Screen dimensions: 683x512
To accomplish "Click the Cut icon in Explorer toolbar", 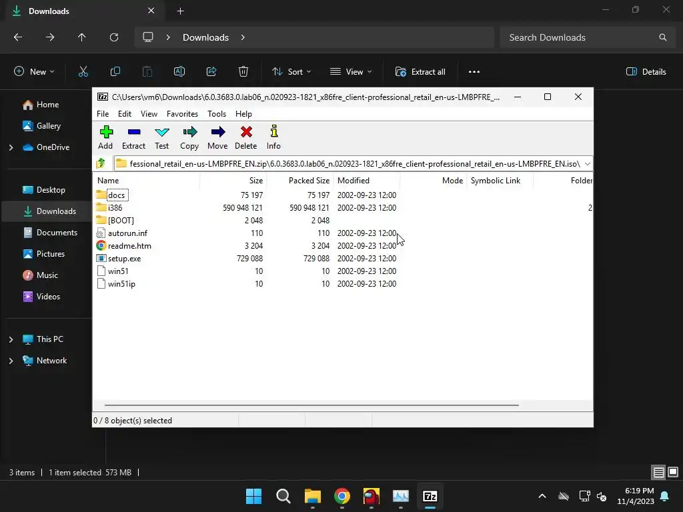I will (x=83, y=72).
